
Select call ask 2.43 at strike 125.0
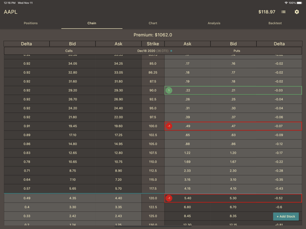(119, 216)
